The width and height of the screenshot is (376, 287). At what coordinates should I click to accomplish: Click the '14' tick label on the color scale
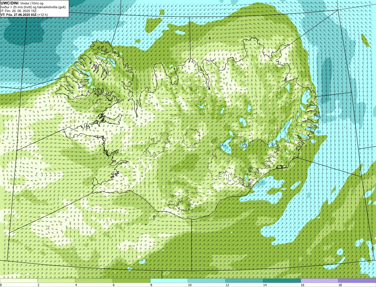[265, 285]
